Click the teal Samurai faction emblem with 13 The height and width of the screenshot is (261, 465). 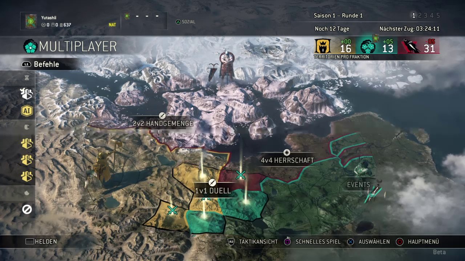click(x=368, y=47)
